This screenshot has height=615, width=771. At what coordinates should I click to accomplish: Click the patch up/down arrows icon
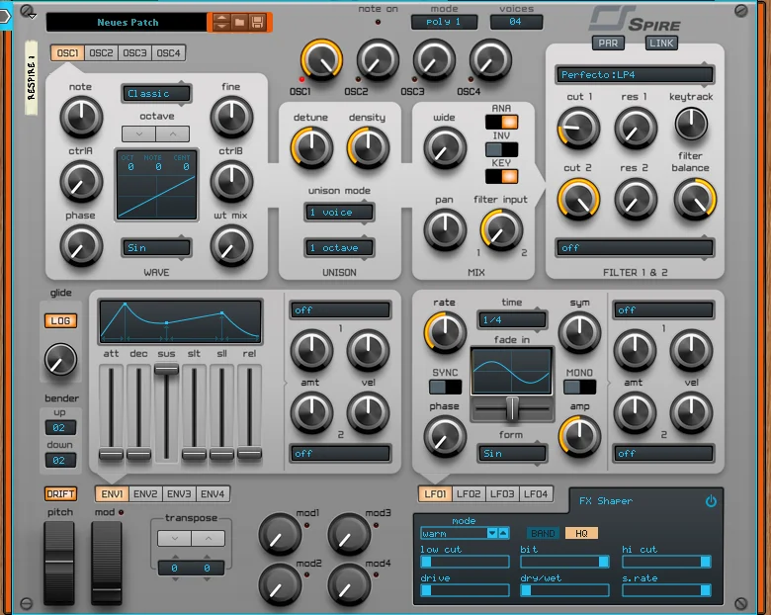click(x=221, y=22)
